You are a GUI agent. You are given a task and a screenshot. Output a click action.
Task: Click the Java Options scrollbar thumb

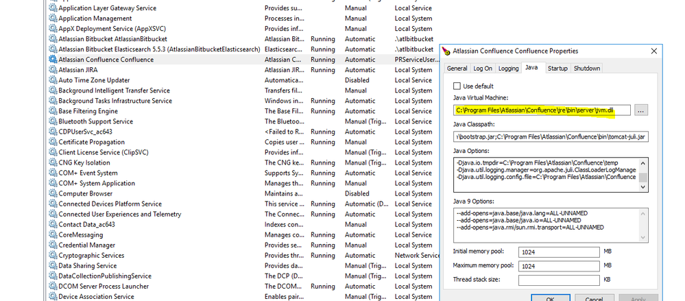point(643,178)
